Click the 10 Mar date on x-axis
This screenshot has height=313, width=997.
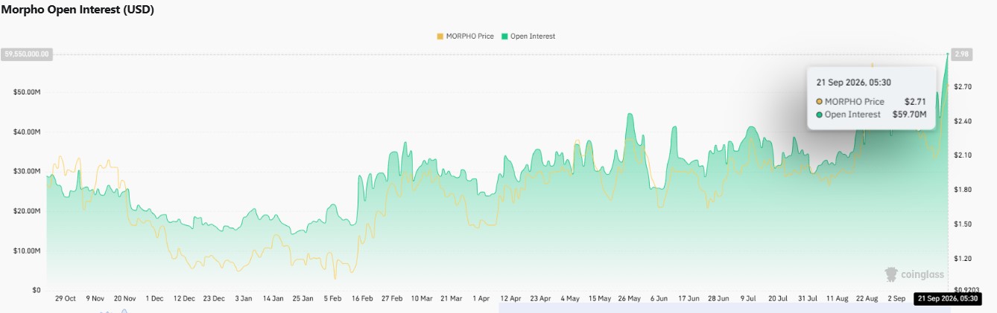click(x=421, y=298)
